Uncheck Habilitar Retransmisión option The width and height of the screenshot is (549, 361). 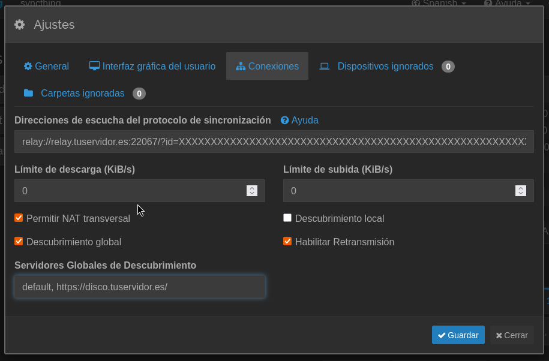287,242
